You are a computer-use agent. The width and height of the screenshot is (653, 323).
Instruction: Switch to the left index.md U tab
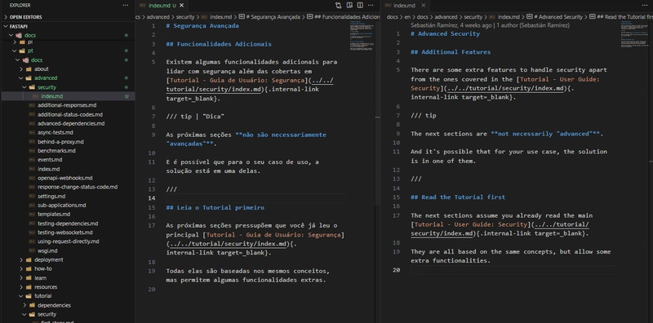pyautogui.click(x=162, y=6)
